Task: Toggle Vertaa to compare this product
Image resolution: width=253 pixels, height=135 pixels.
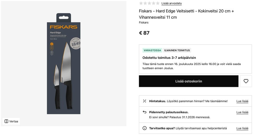Action: (x=11, y=121)
